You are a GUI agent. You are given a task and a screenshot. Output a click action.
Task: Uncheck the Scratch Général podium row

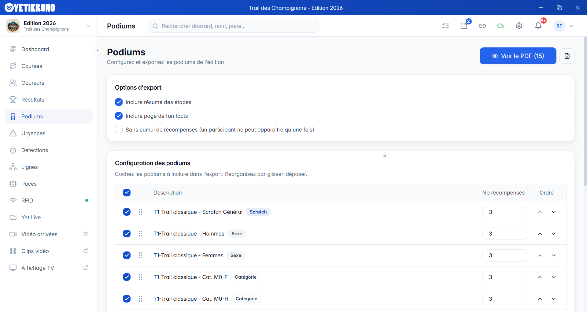pos(127,212)
